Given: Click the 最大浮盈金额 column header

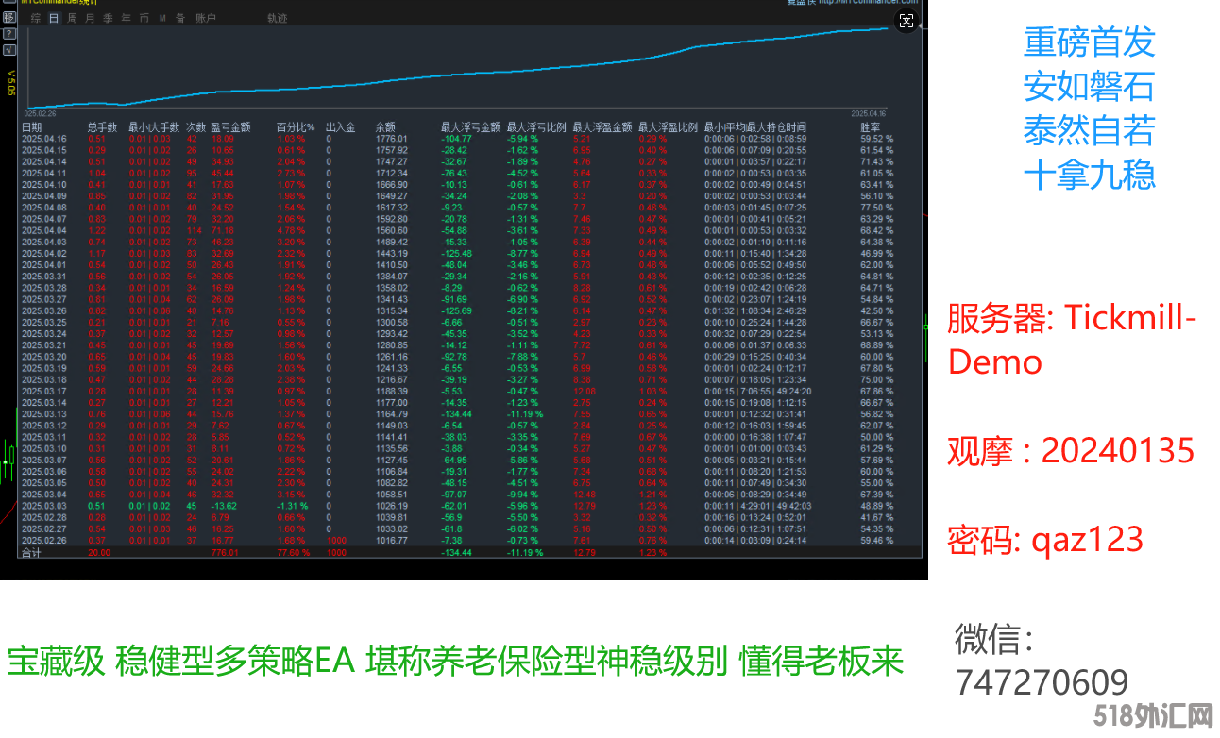Looking at the screenshot, I should click(602, 127).
